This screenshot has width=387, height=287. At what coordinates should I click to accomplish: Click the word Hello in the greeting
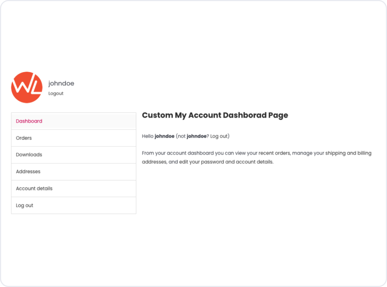coord(148,136)
